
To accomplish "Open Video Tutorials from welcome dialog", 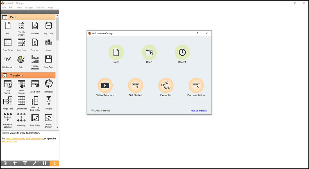I will tap(105, 85).
